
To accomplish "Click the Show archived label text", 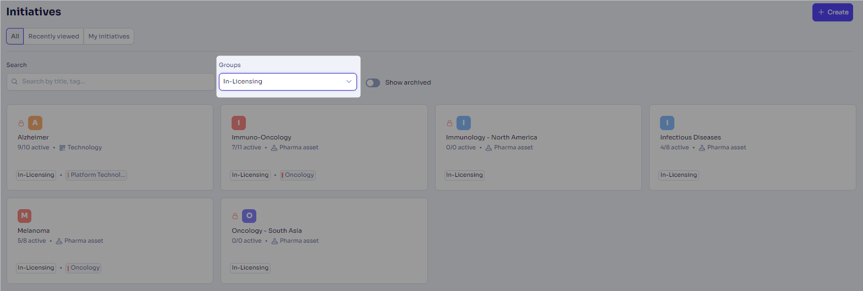I will click(x=408, y=82).
